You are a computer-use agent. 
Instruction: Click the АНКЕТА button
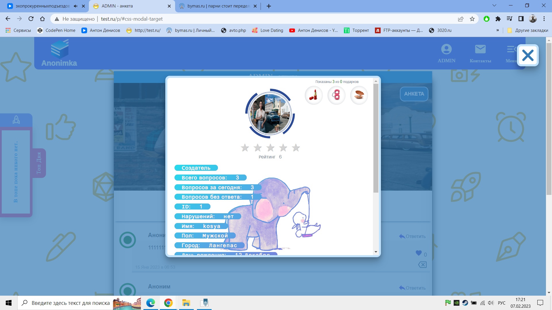(x=414, y=94)
